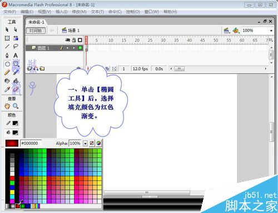The width and height of the screenshot is (278, 213).
Task: Toggle lock all layers padlock icon
Action: click(74, 40)
